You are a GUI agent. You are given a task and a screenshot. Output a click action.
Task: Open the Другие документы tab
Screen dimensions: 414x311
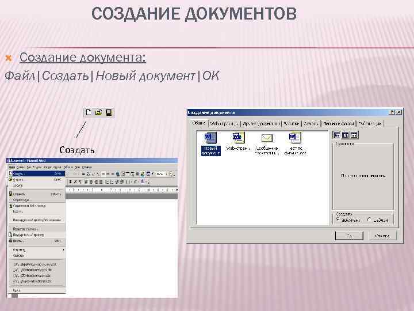pyautogui.click(x=261, y=123)
